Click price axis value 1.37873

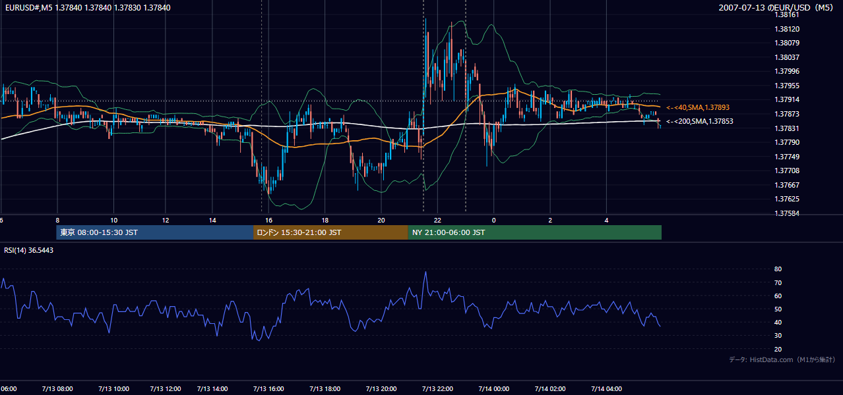[787, 114]
